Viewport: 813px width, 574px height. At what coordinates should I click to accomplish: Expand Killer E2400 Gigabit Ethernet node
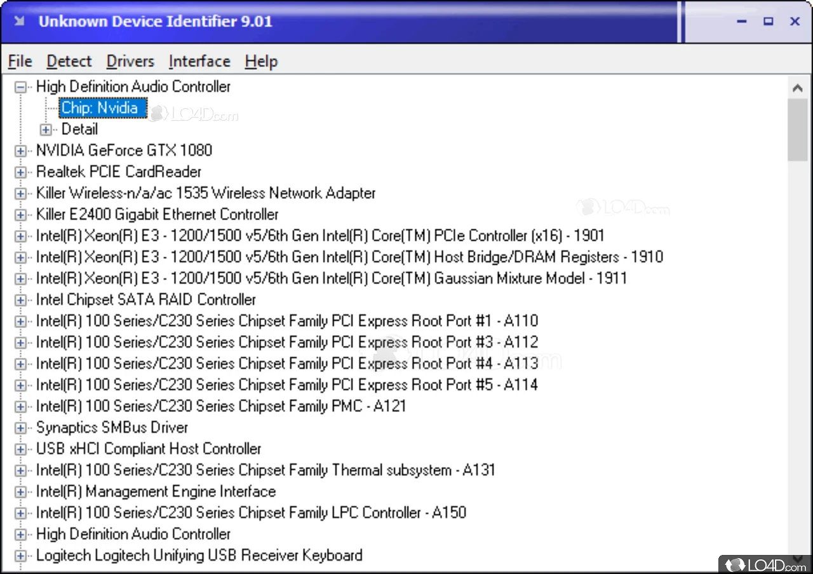coord(21,215)
